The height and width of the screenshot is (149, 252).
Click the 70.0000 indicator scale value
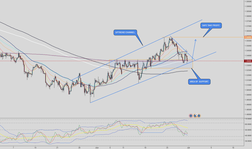pos(248,119)
